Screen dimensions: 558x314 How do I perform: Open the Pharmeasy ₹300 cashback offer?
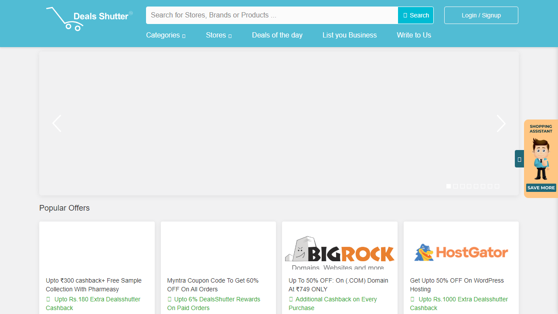(x=93, y=285)
